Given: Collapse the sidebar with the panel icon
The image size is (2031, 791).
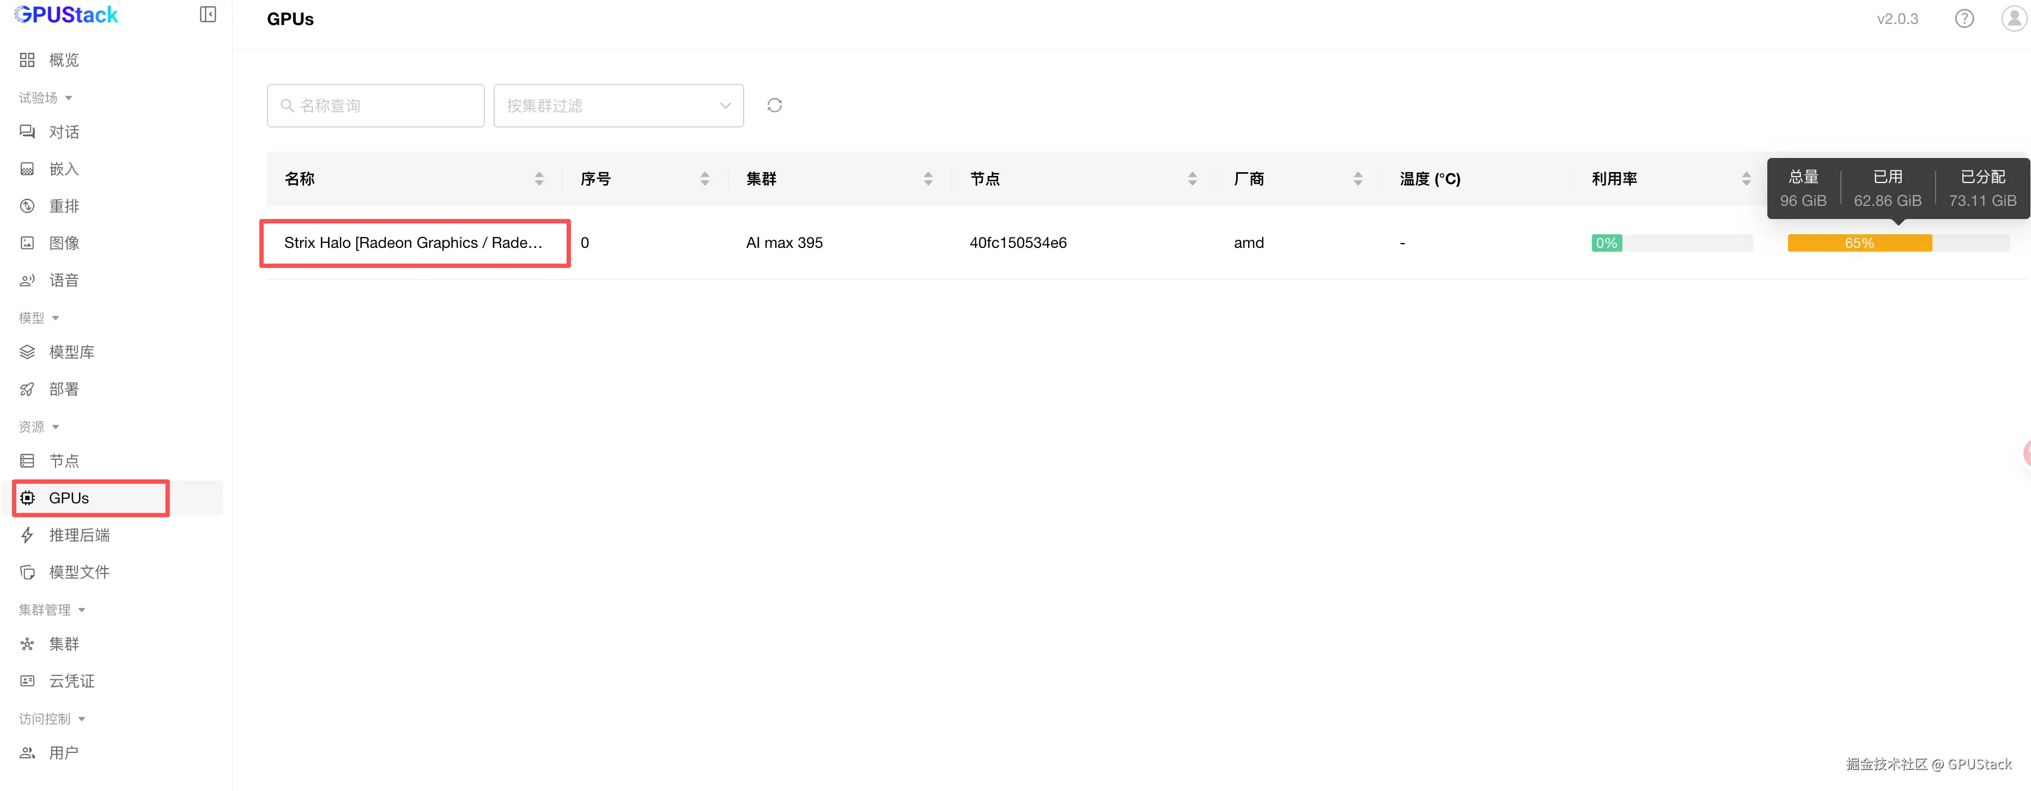Looking at the screenshot, I should click(208, 15).
